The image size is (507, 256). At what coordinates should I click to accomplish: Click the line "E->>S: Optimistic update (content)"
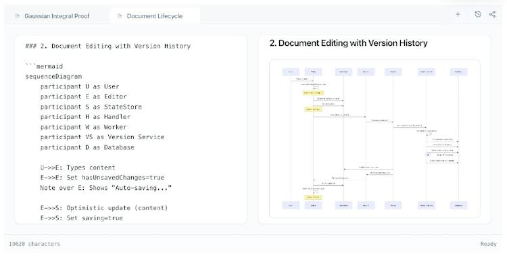104,208
